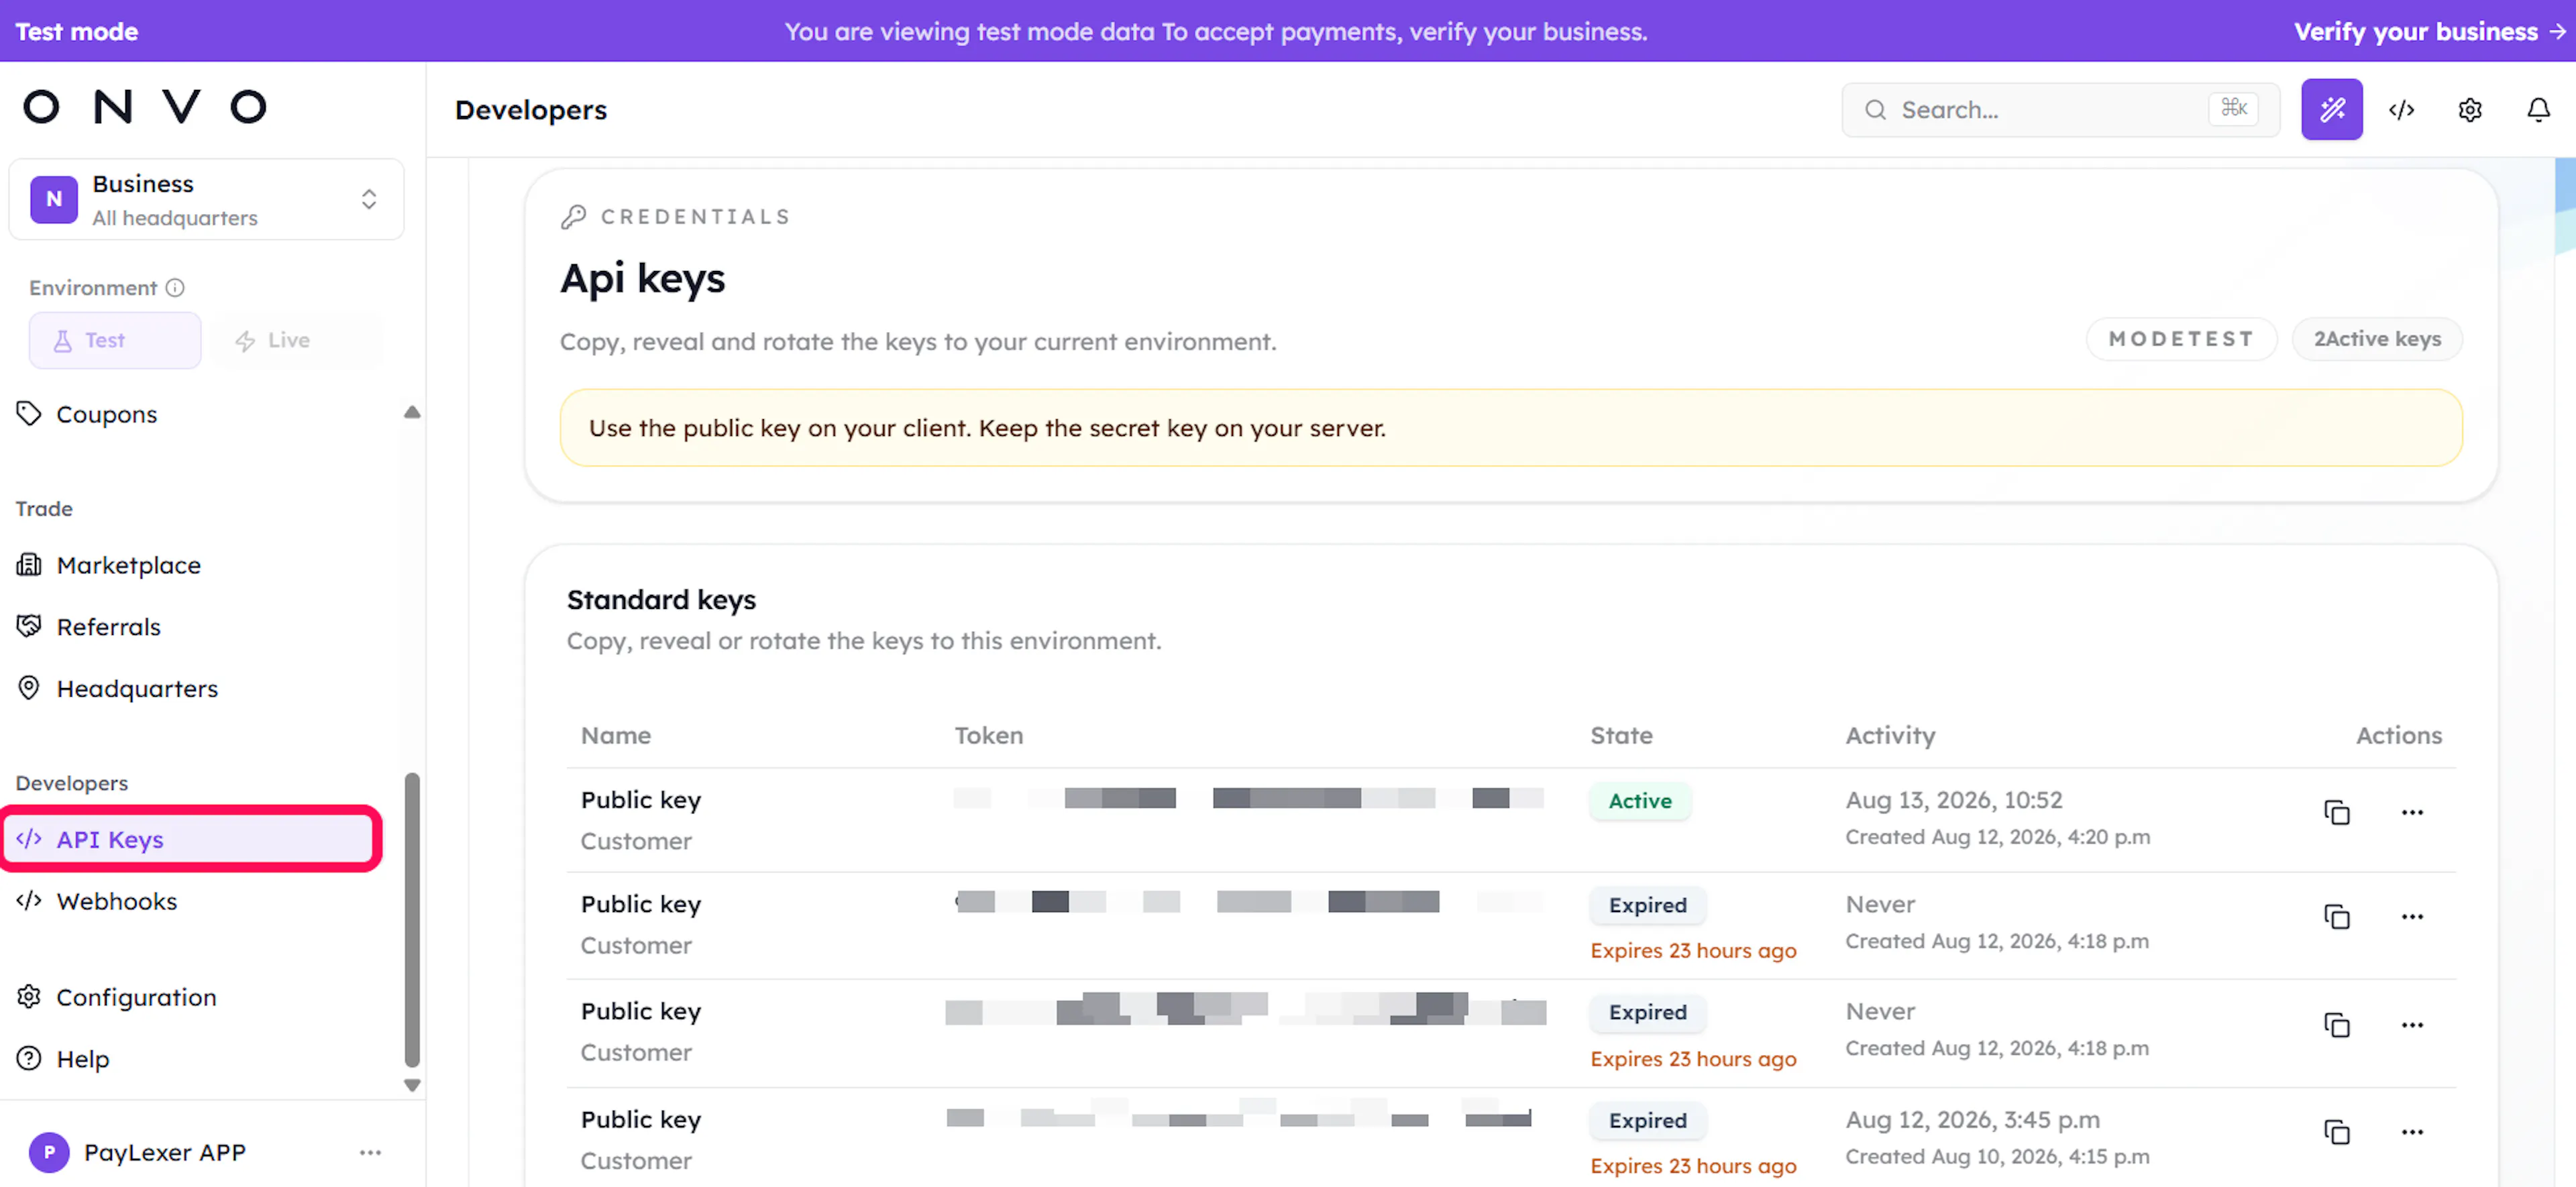
Task: Open PayLexer APP options menu
Action: coord(370,1152)
